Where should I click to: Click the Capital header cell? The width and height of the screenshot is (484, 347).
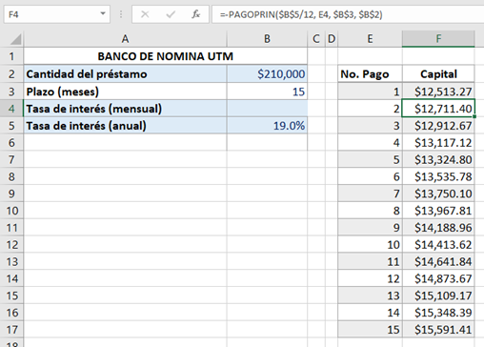(x=438, y=74)
